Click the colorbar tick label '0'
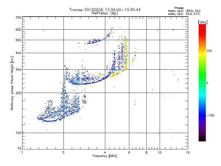This screenshot has height=166, width=221. (x=207, y=83)
